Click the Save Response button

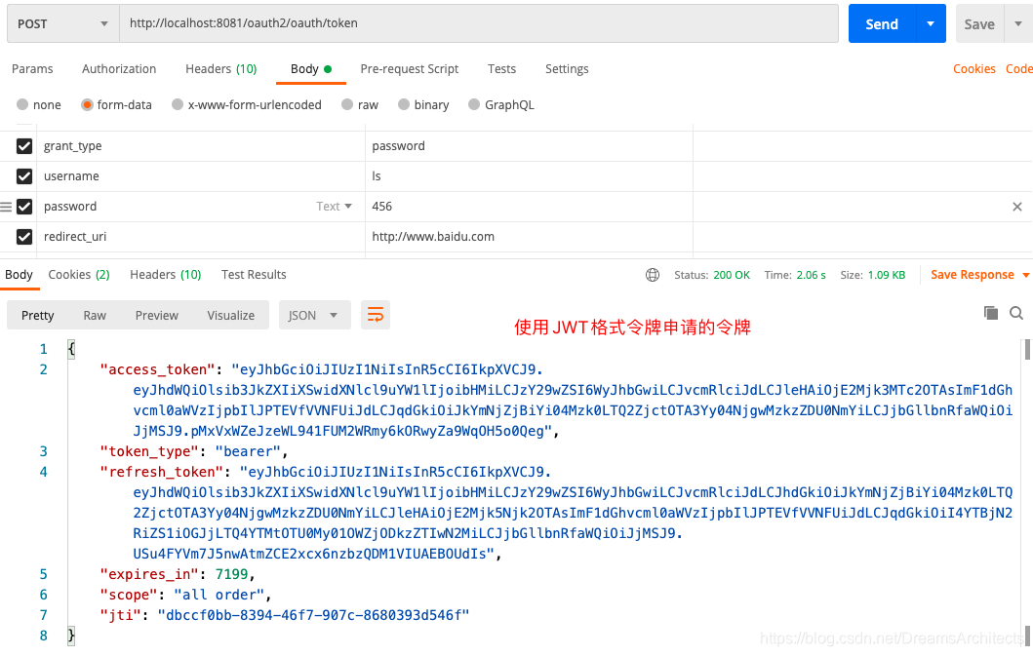(x=973, y=275)
